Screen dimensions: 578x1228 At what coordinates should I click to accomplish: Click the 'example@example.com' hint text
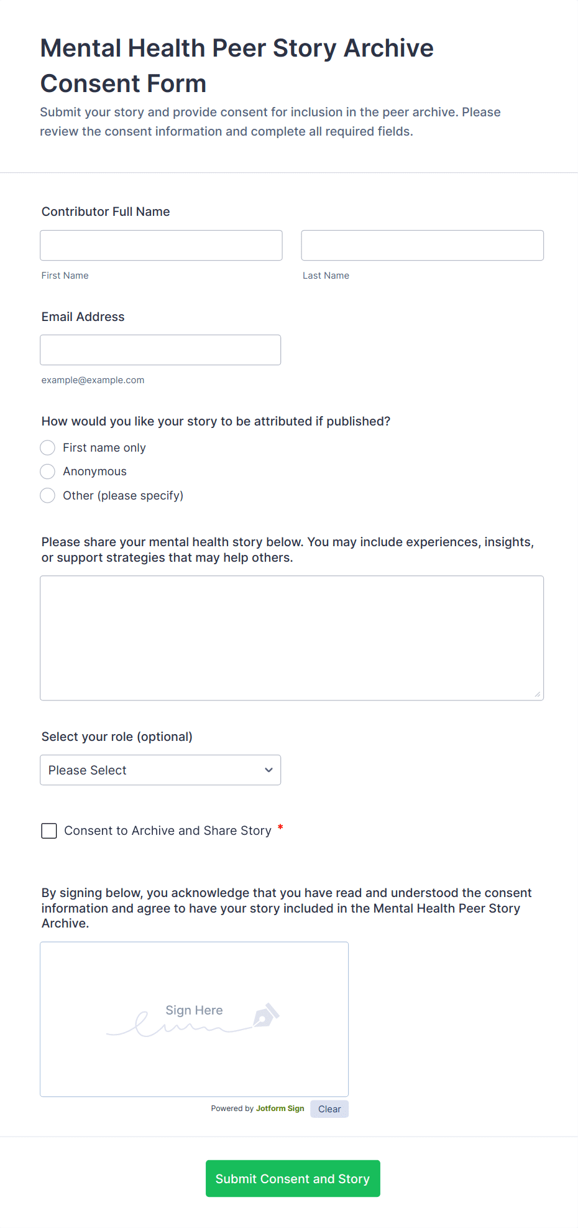pos(93,380)
